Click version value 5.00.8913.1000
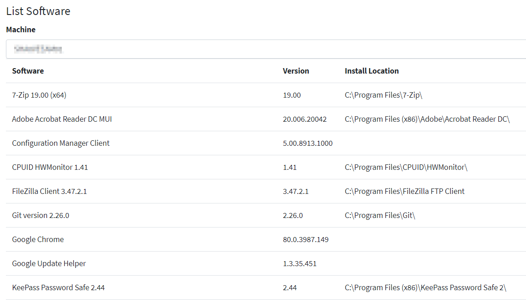This screenshot has height=302, width=526. (x=308, y=144)
